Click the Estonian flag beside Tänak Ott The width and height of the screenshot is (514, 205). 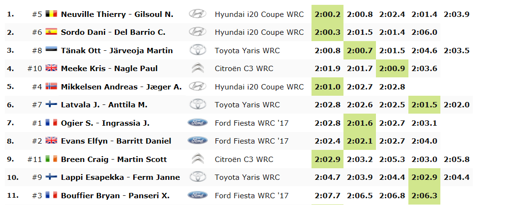point(51,51)
